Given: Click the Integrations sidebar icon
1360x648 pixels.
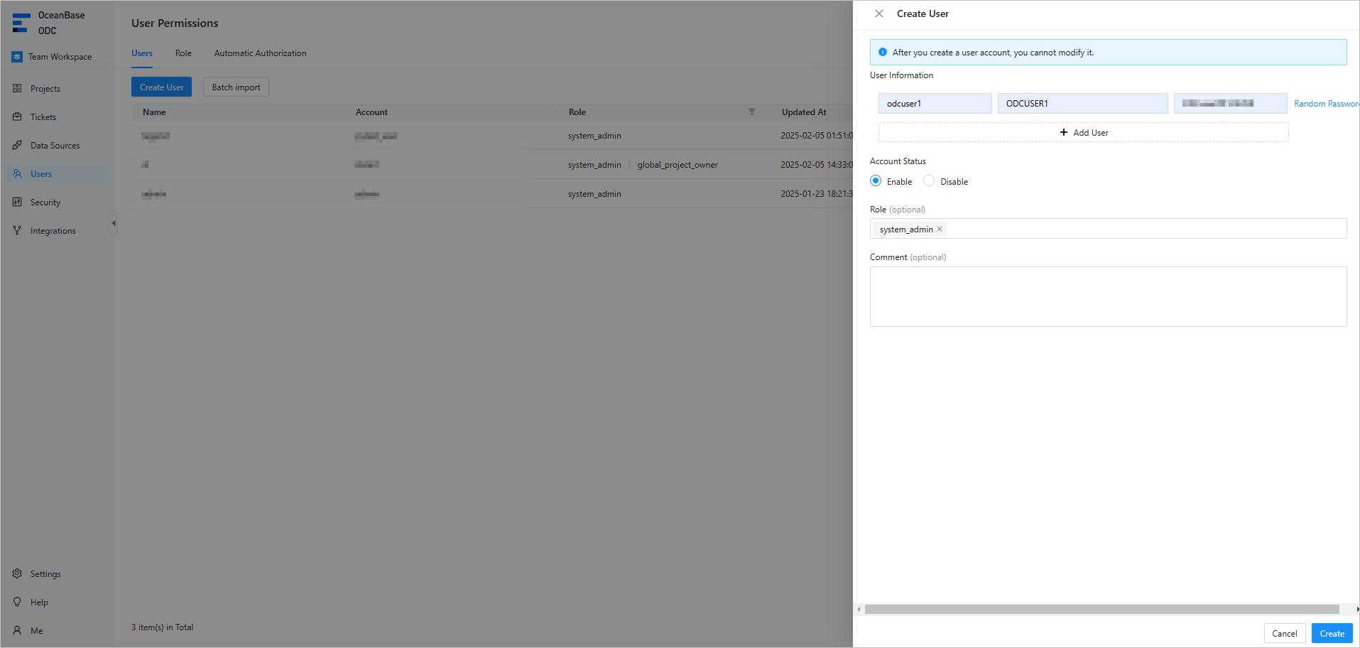Looking at the screenshot, I should point(17,231).
